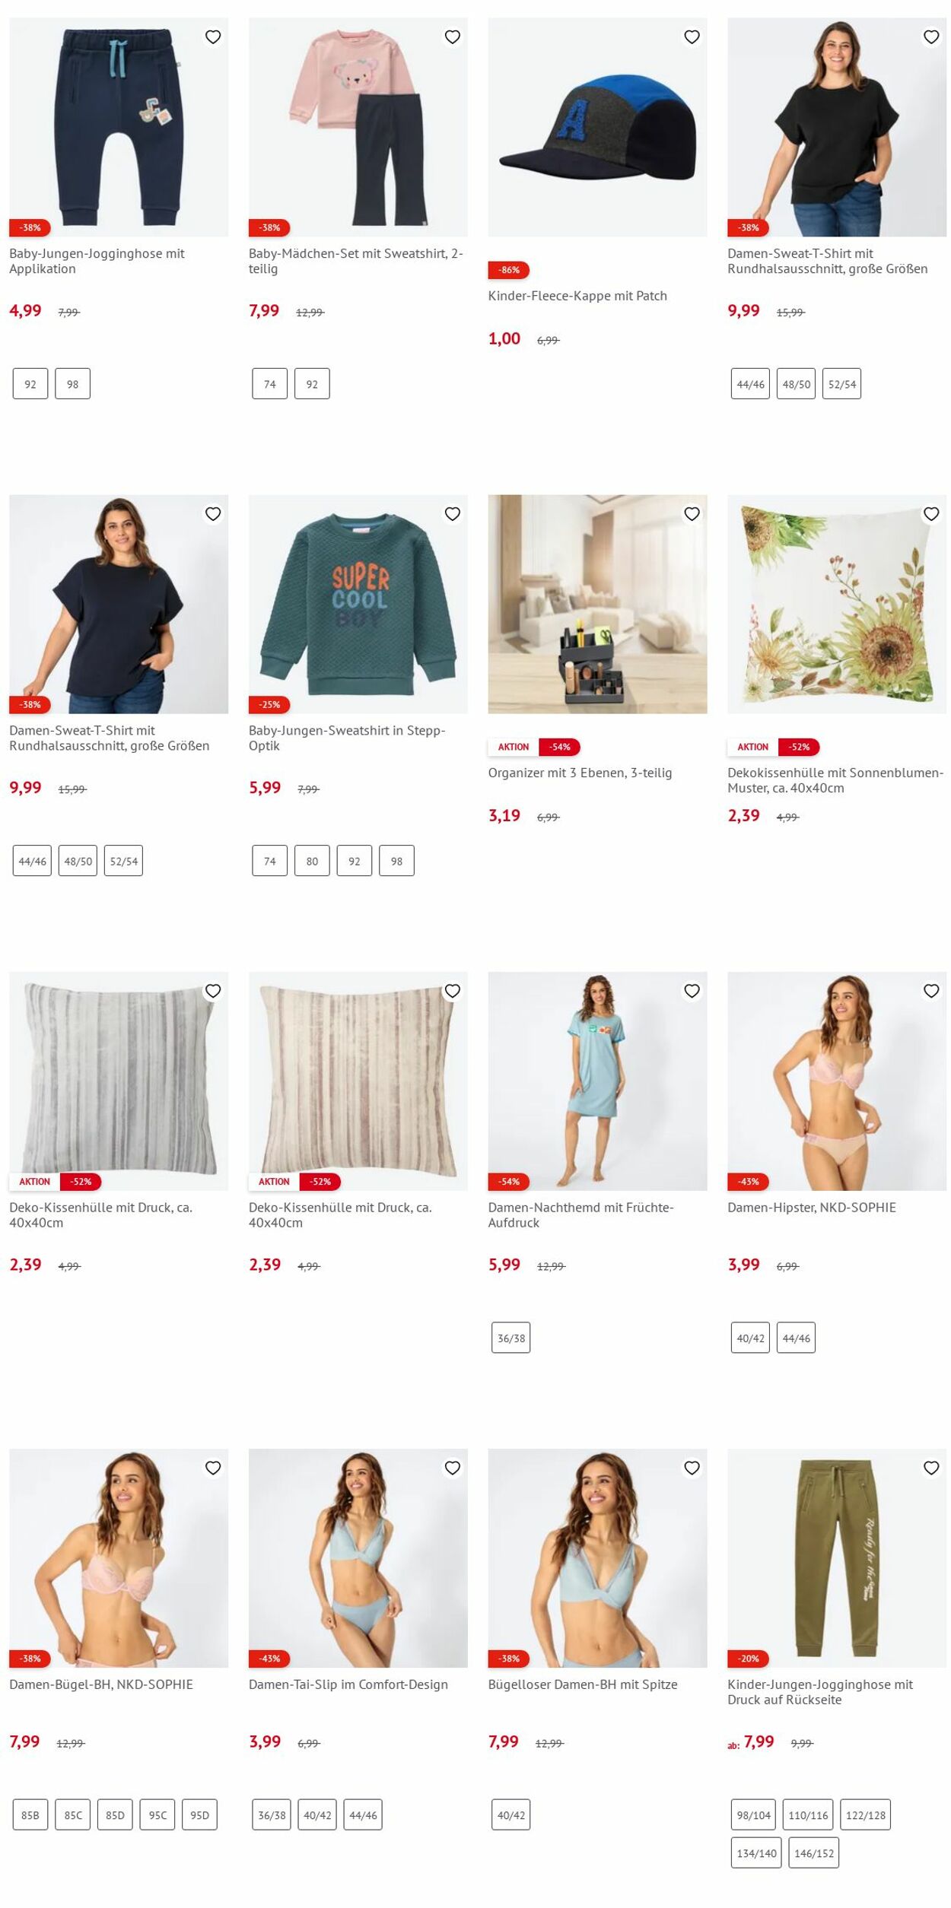
Task: Choose size 134/140 for Kinder-Jungen-Jogginghose
Action: click(x=756, y=1853)
